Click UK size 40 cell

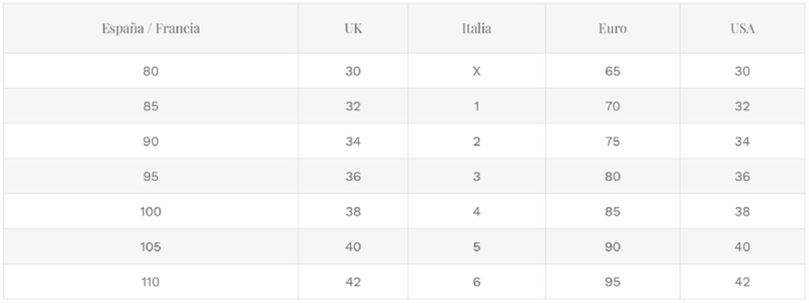tap(353, 247)
